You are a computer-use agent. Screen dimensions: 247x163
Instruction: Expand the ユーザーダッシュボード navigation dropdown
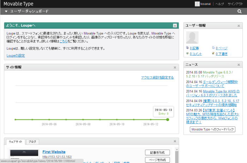pyautogui.click(x=6, y=11)
